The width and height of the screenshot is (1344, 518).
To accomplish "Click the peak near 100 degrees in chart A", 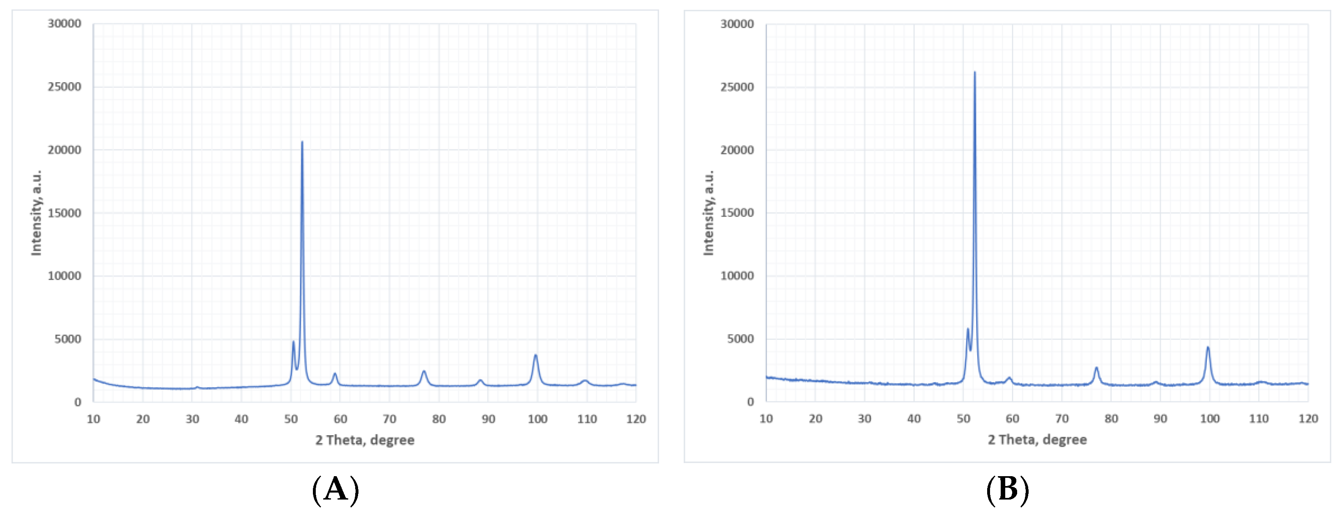I will click(x=535, y=356).
